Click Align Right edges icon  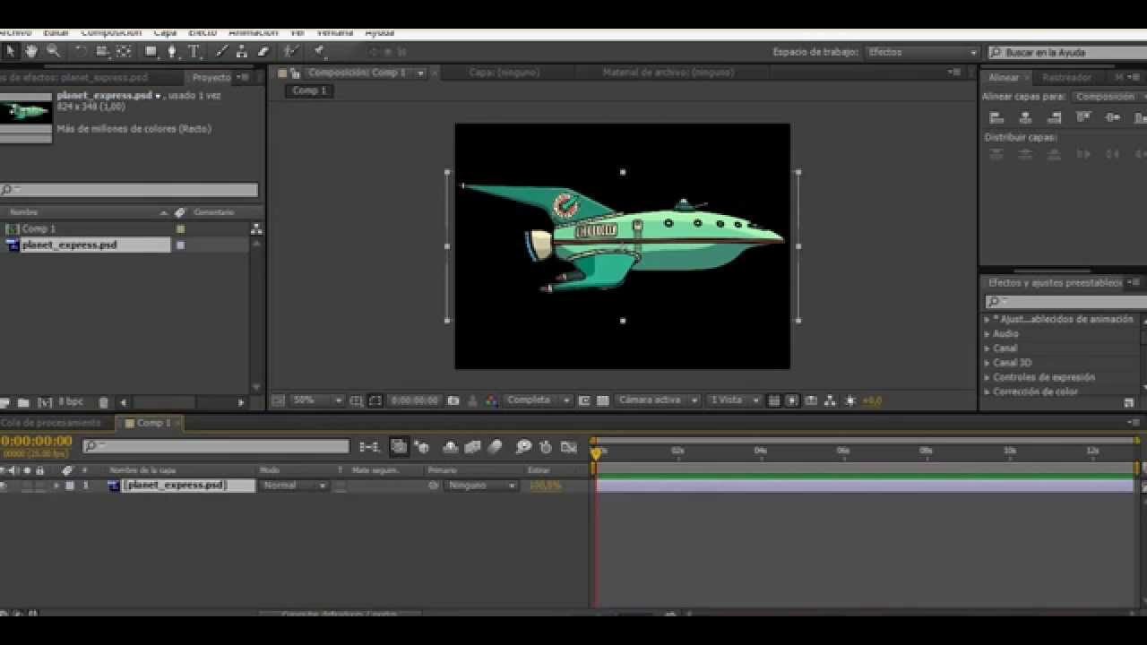(1054, 117)
